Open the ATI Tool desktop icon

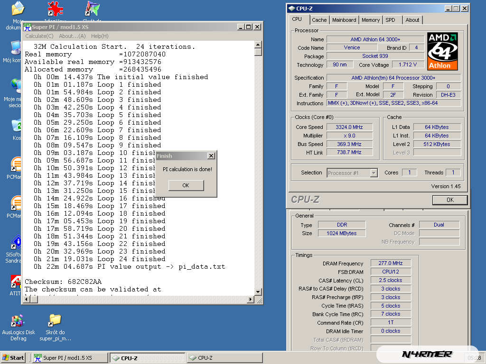[x=16, y=282]
